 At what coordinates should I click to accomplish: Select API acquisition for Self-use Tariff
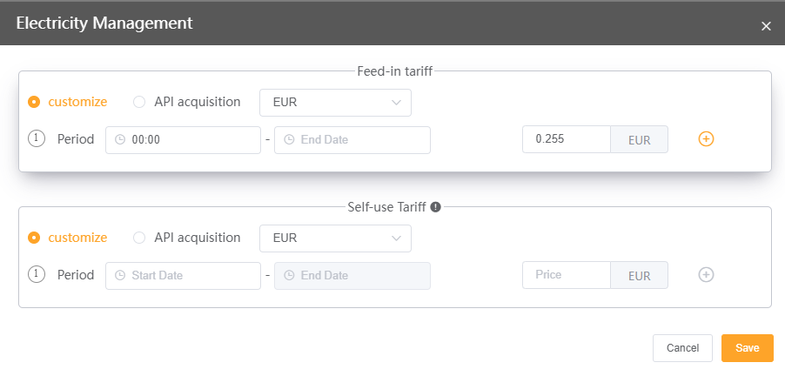pyautogui.click(x=139, y=238)
